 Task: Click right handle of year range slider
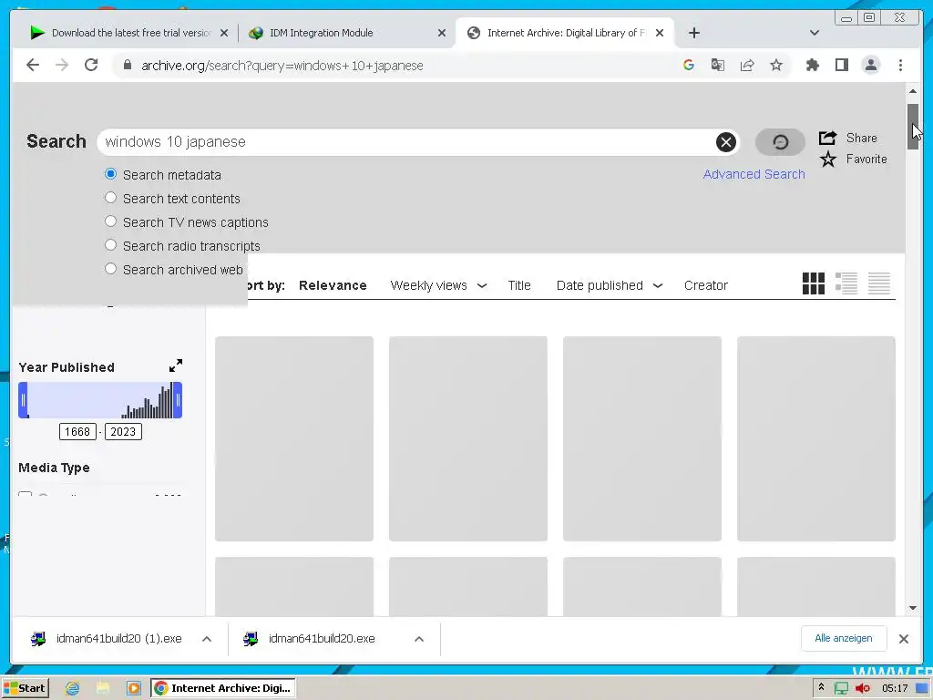pos(178,400)
